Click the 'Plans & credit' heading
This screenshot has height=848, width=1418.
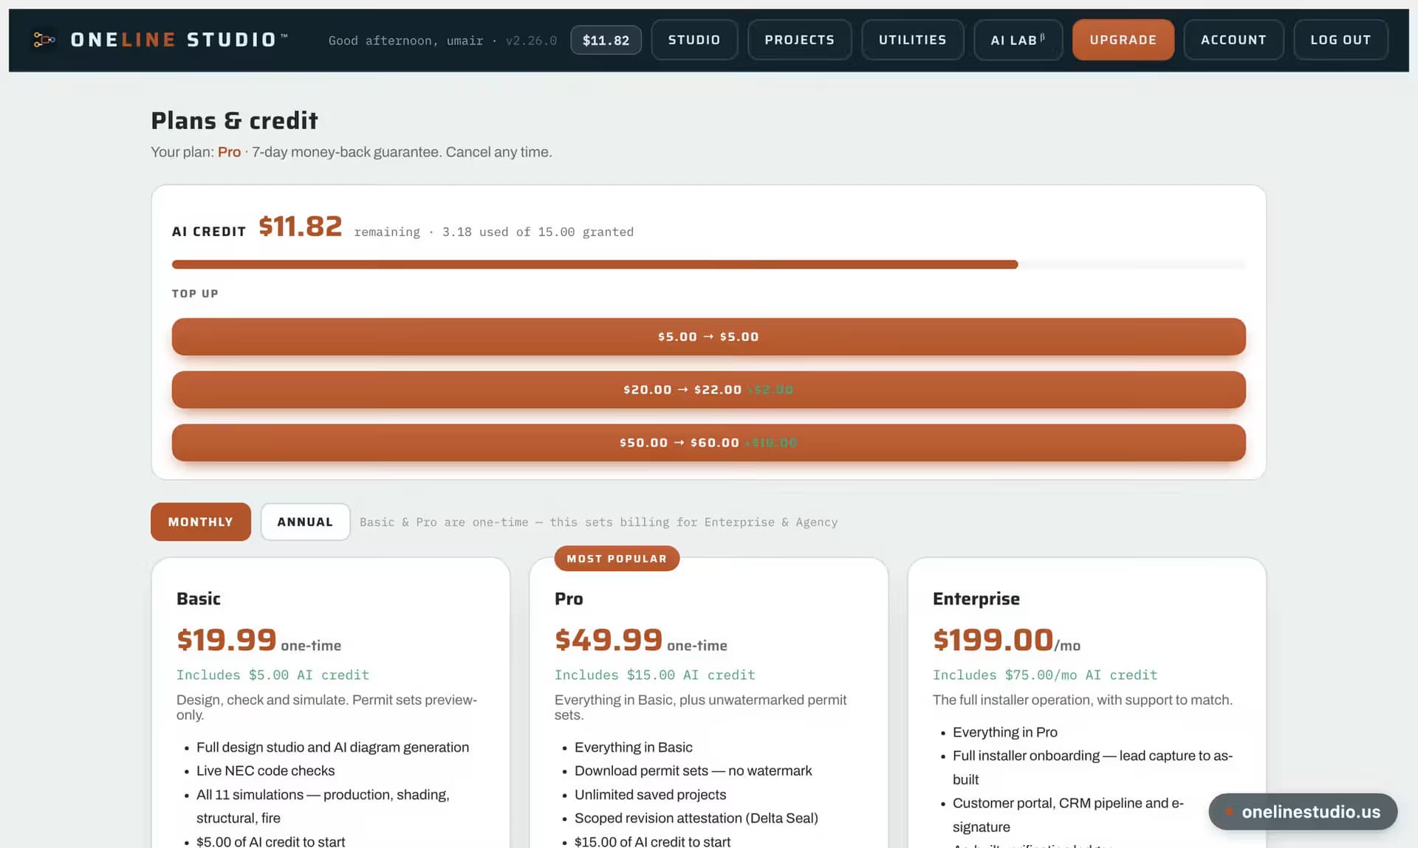[234, 120]
